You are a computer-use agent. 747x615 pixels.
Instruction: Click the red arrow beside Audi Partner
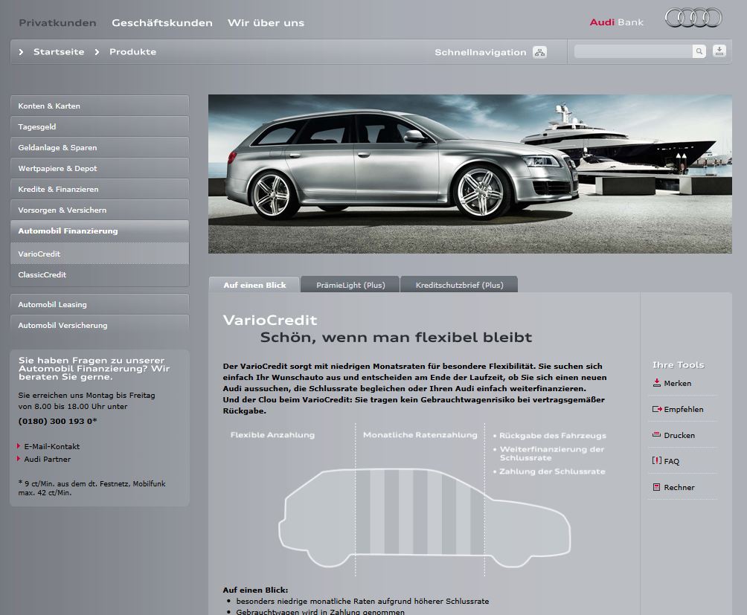click(19, 458)
